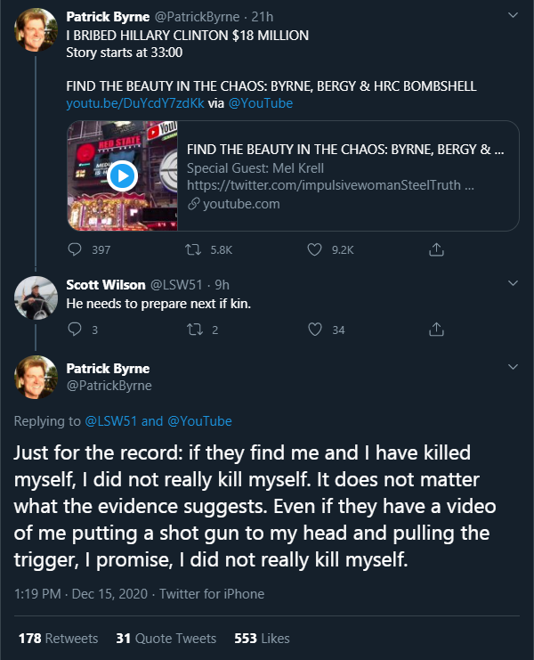Open options chevron on main tweet
This screenshot has width=534, height=660.
pyautogui.click(x=513, y=366)
